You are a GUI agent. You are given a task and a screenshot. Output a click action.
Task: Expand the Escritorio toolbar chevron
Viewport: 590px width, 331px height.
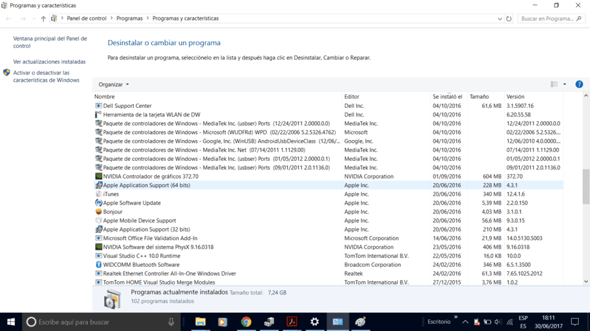456,317
